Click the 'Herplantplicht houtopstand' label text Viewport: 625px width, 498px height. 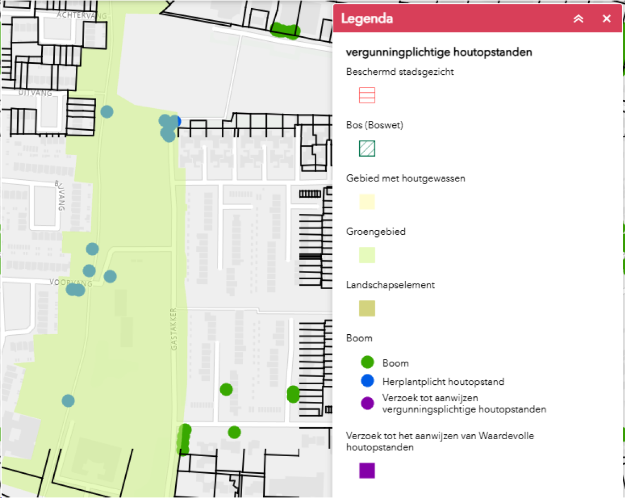(x=443, y=382)
